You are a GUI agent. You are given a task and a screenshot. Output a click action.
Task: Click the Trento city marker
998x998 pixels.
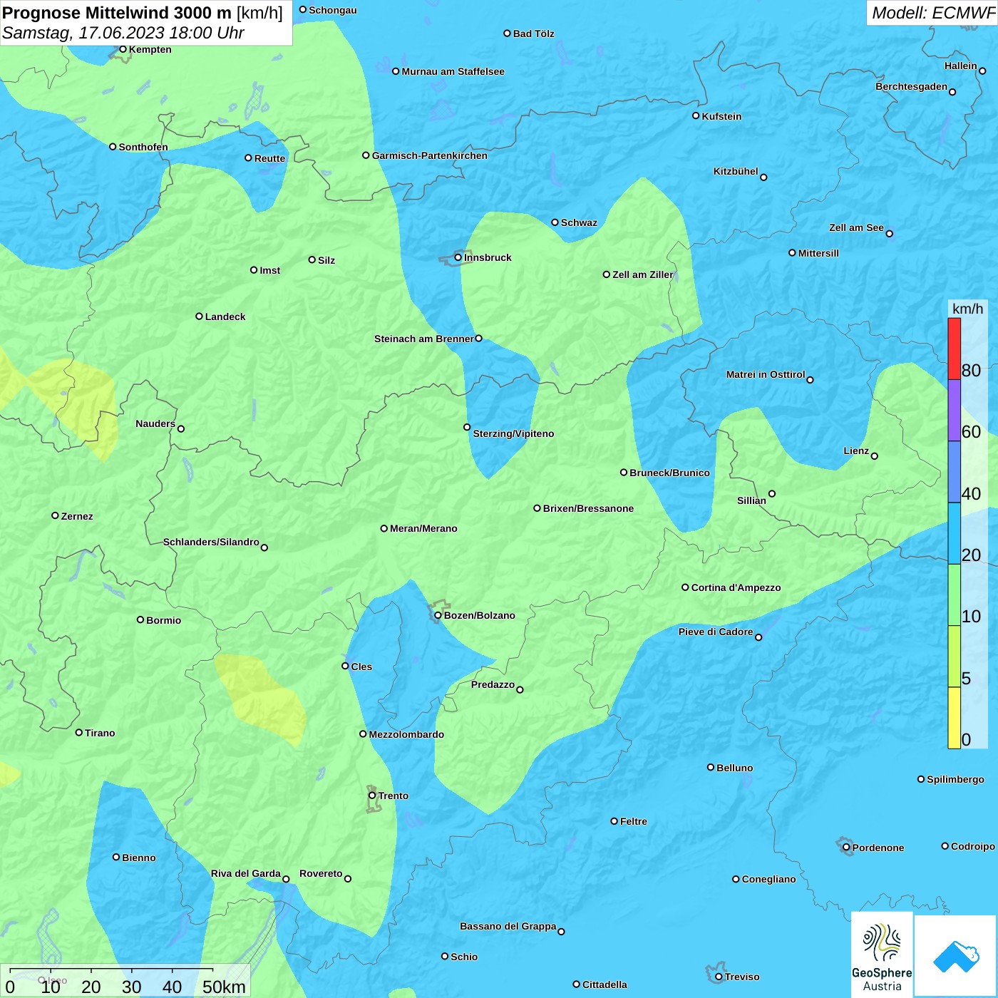(372, 796)
